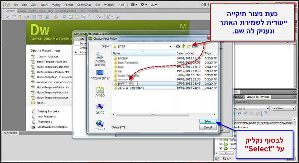Expand Advanced Settings in Site Setup dialog
Image resolution: width=299 pixels, height=163 pixels.
[76, 52]
